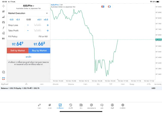Select the crosshair tool in left sidebar

point(4,6)
